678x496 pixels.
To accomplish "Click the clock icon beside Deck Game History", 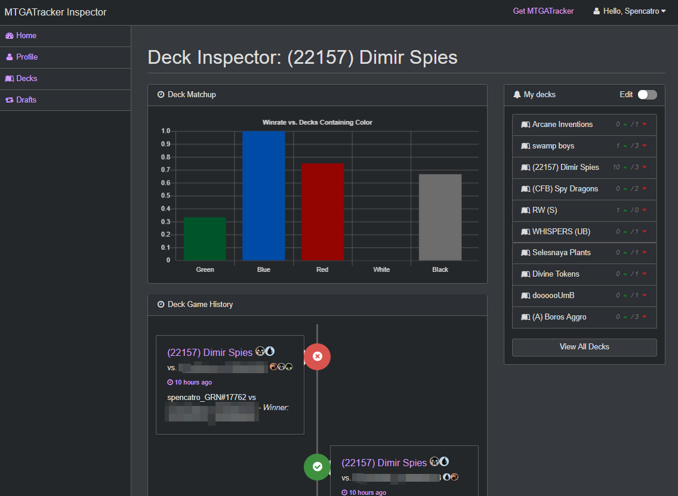I will pyautogui.click(x=161, y=305).
